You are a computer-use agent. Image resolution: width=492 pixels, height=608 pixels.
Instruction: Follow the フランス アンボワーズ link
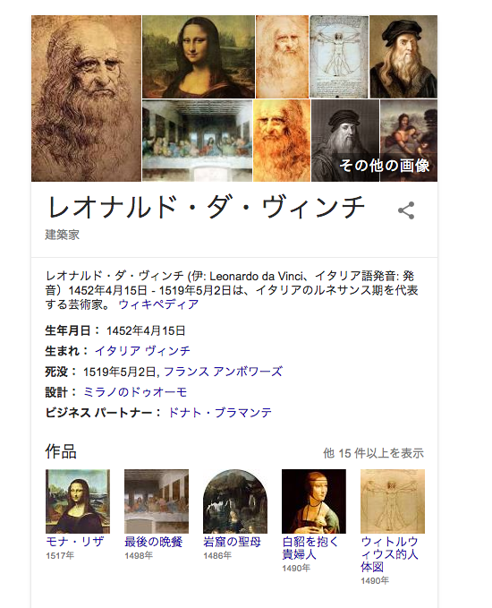tap(223, 372)
